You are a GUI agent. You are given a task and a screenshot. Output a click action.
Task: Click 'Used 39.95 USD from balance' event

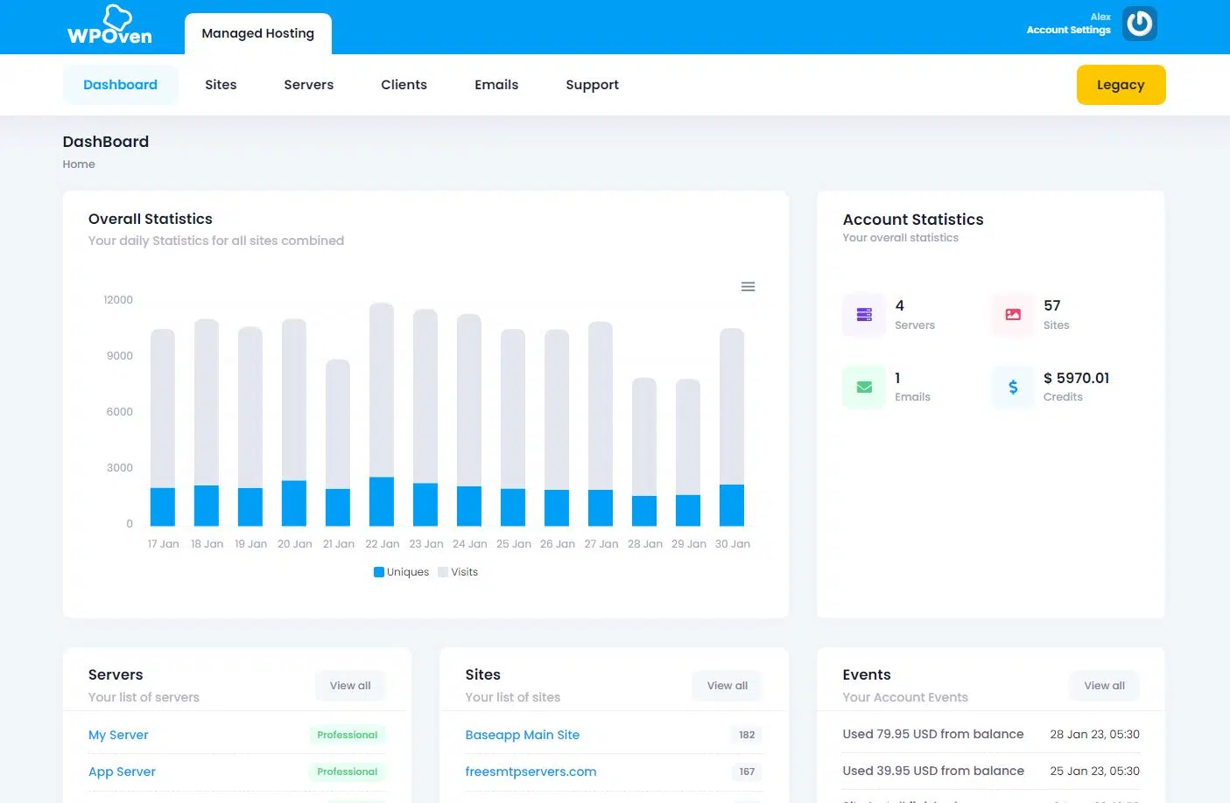[933, 771]
